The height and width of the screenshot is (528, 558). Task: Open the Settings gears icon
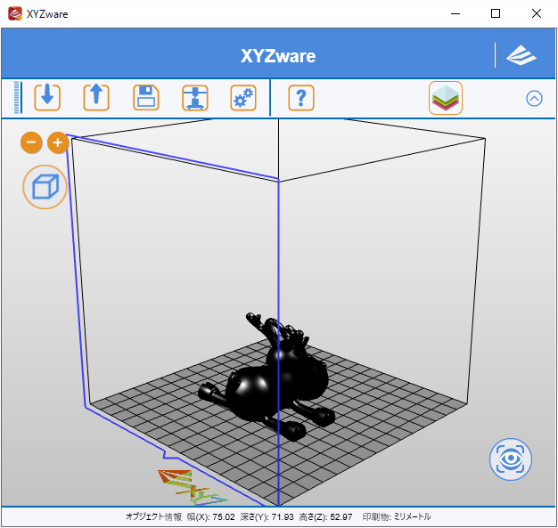pos(243,98)
